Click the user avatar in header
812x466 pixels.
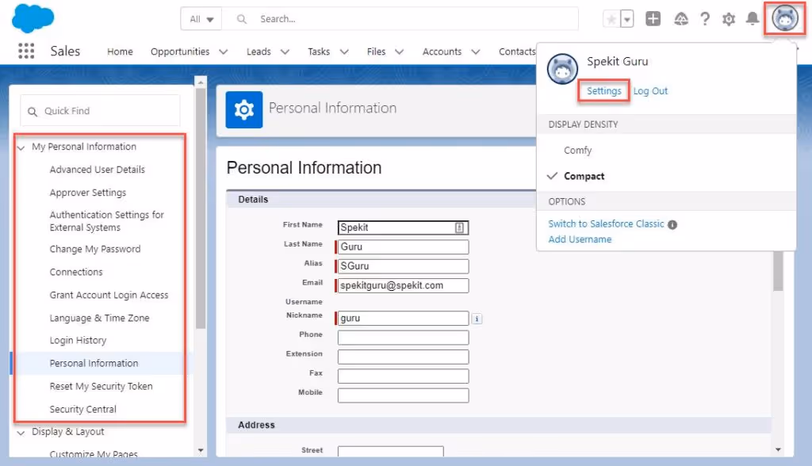pyautogui.click(x=785, y=19)
